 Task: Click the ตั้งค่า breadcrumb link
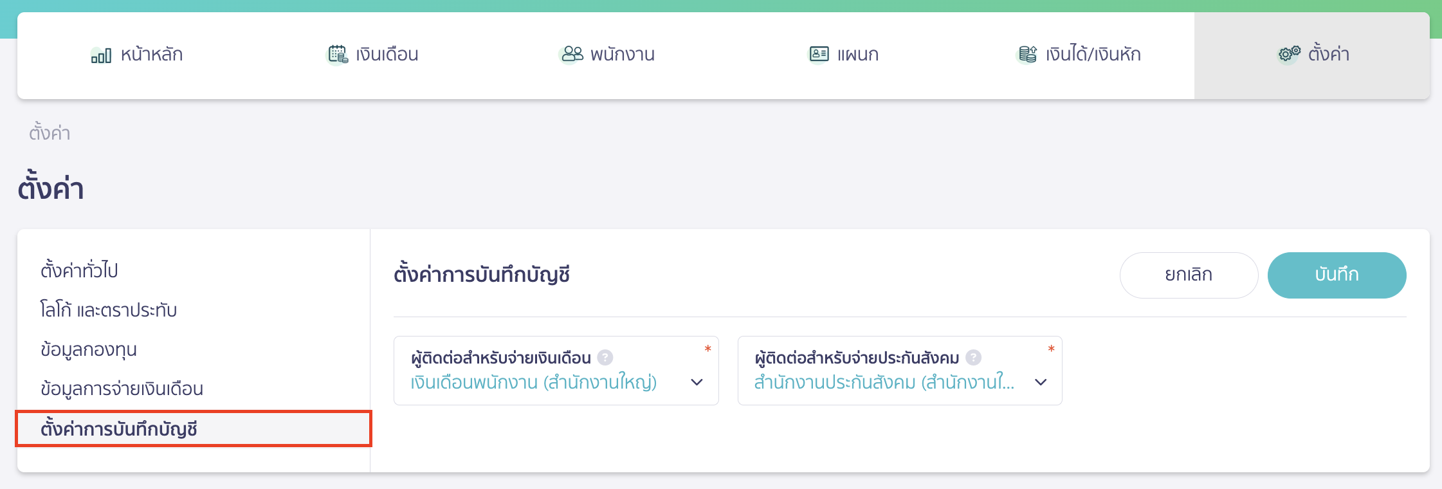pos(50,133)
